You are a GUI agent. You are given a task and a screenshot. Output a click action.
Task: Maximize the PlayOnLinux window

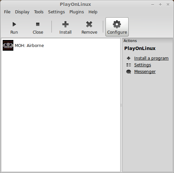[x=160, y=5]
